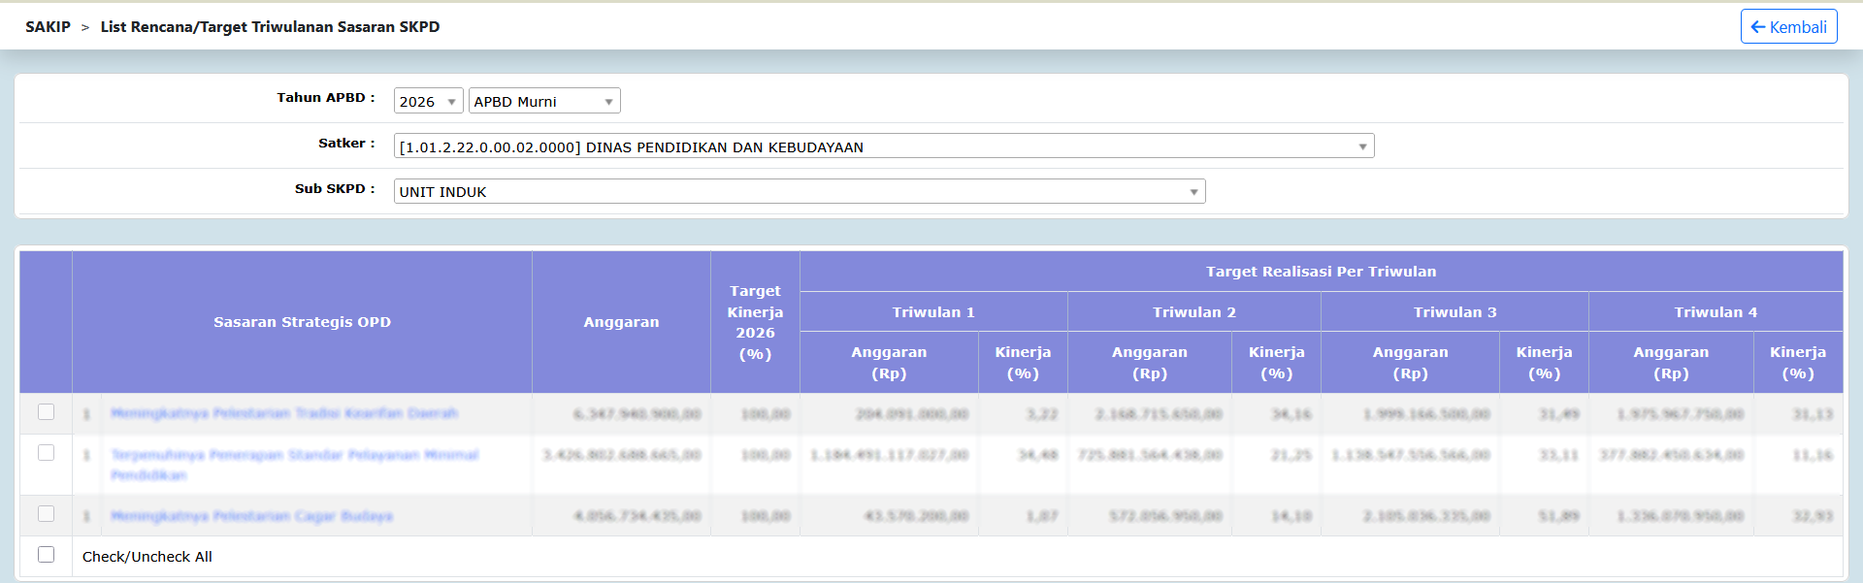Select List Rencana/Target Triwulanan Sasaran SKPD breadcrumb
1863x583 pixels.
(270, 27)
